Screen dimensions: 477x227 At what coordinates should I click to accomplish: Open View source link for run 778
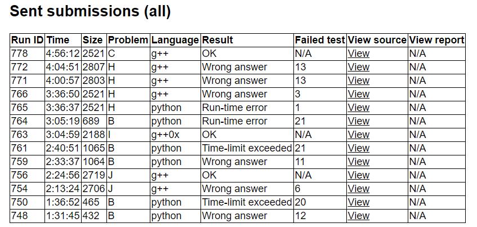point(358,54)
